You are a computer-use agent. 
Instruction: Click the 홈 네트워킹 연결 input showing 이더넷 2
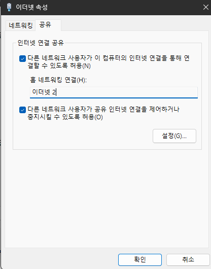pyautogui.click(x=114, y=92)
